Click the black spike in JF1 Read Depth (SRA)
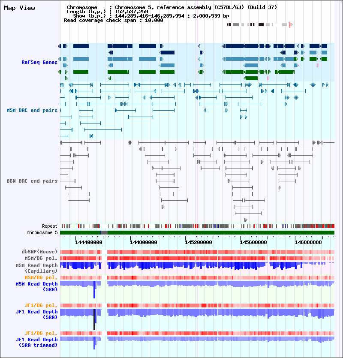343x358 pixels. [x=94, y=319]
